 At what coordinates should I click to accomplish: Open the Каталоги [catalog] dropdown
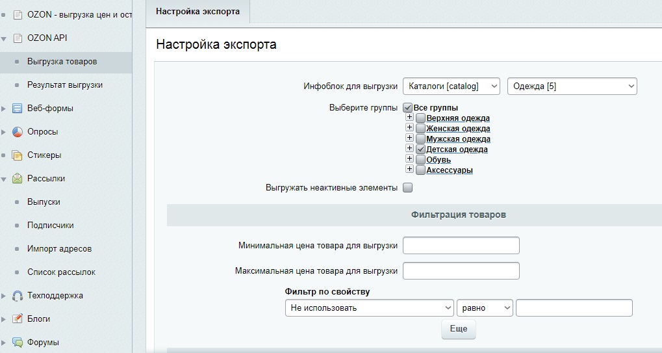[x=451, y=86]
